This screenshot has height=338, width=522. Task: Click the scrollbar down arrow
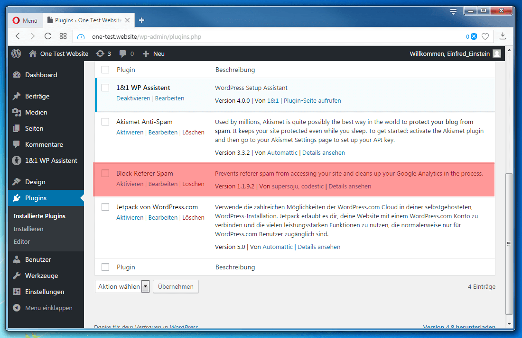[x=509, y=324]
